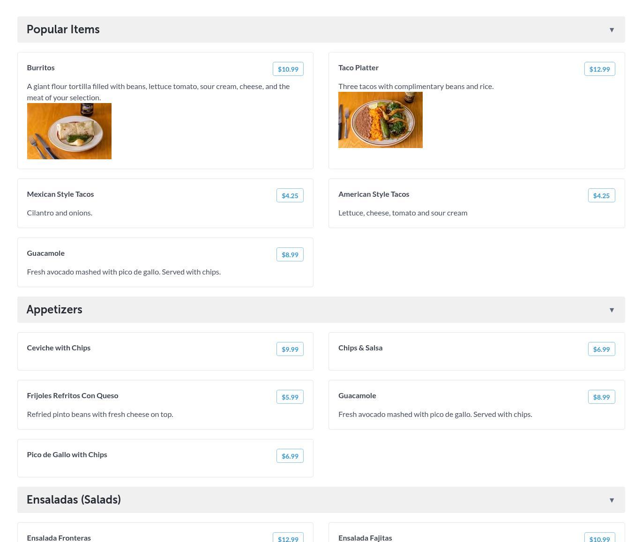Open the Mexican Style Tacos item title
This screenshot has height=542, width=642.
click(x=60, y=194)
